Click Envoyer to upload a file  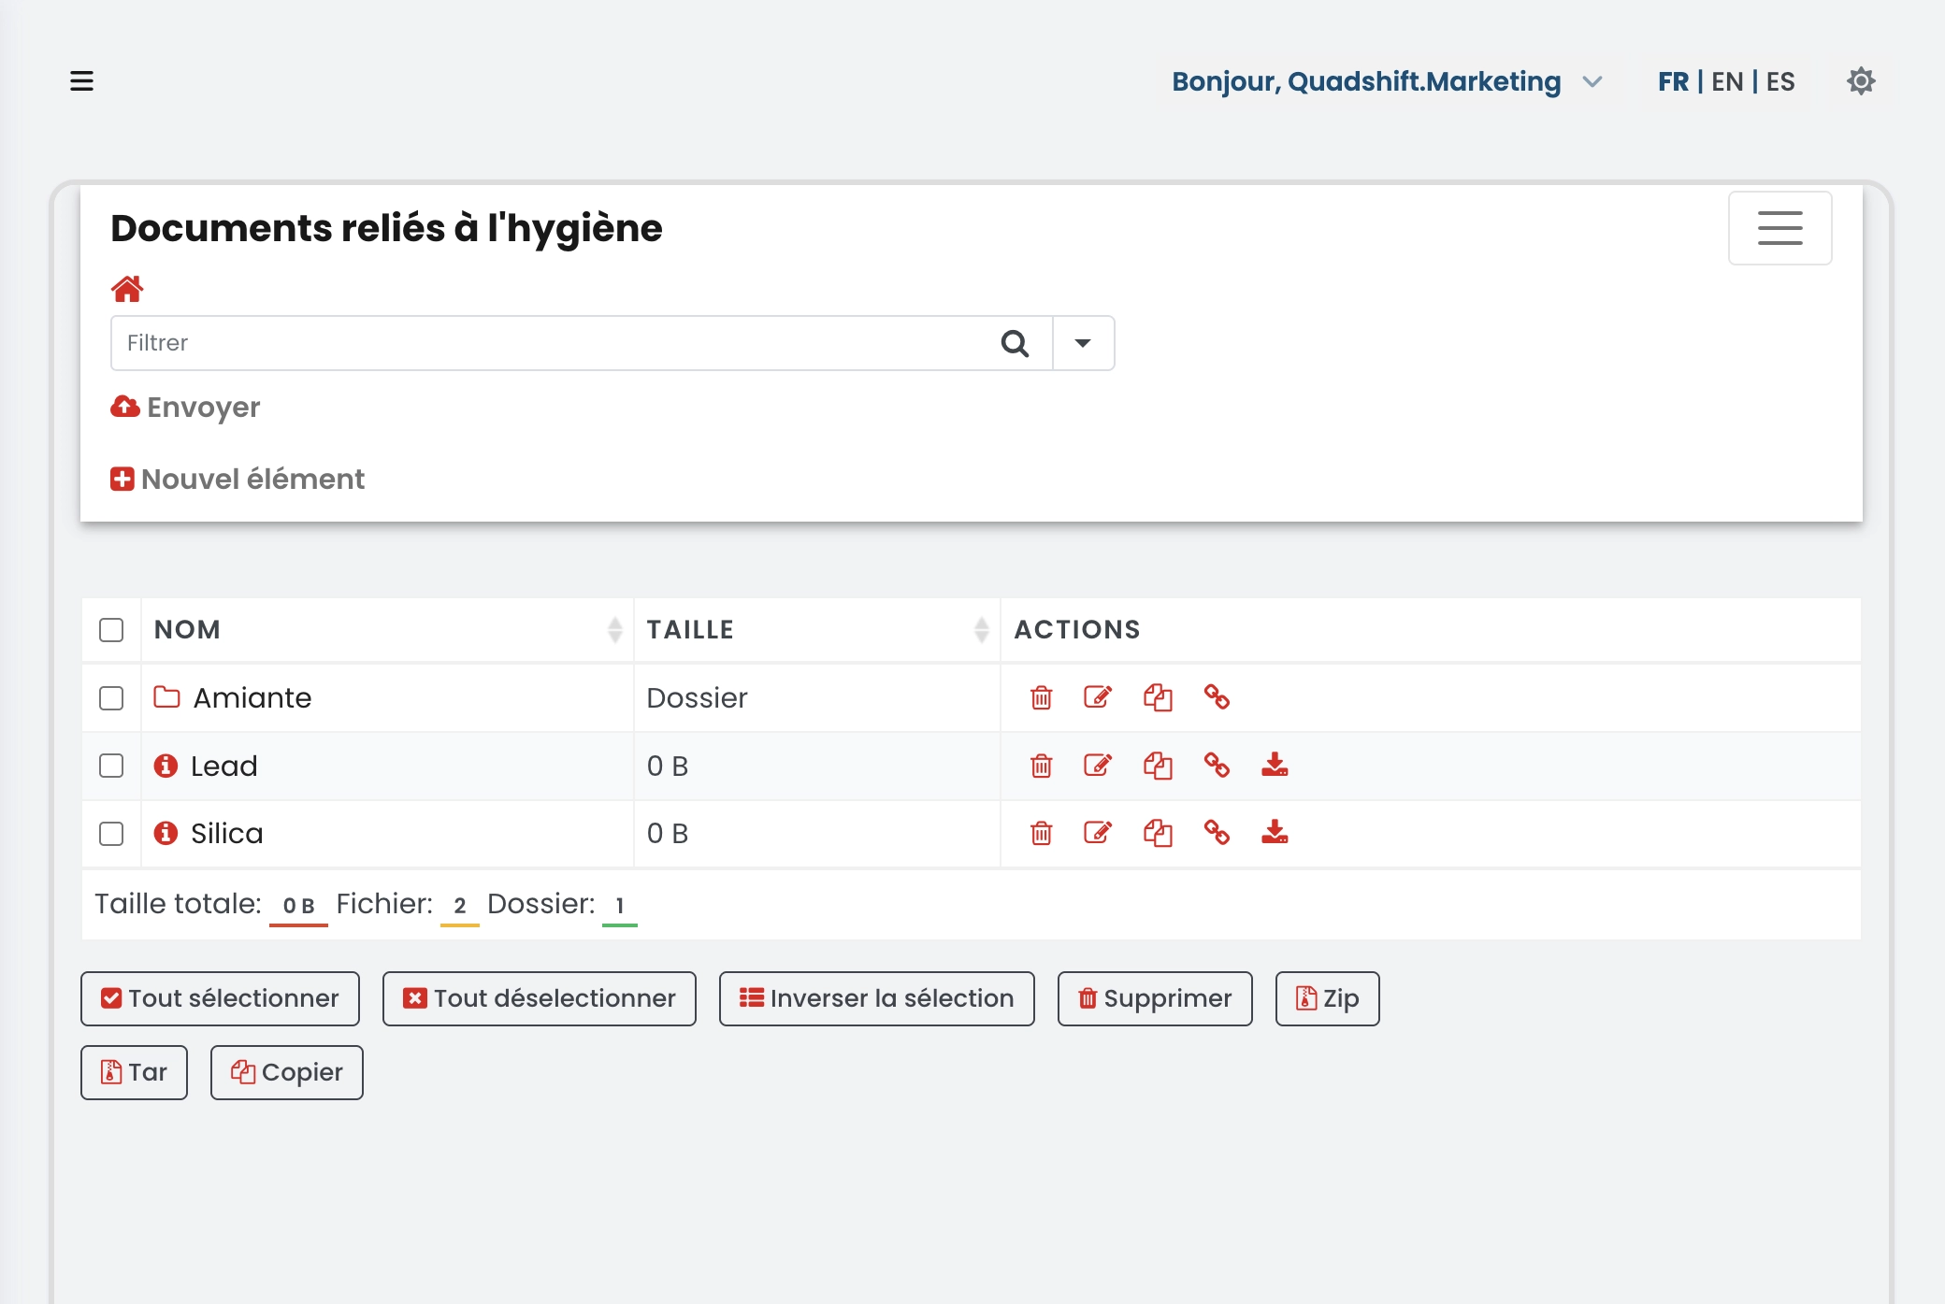tap(185, 407)
